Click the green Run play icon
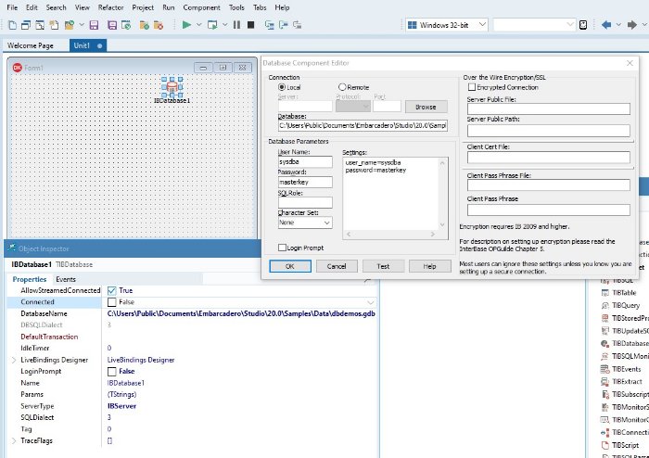This screenshot has width=649, height=458. pos(186,25)
